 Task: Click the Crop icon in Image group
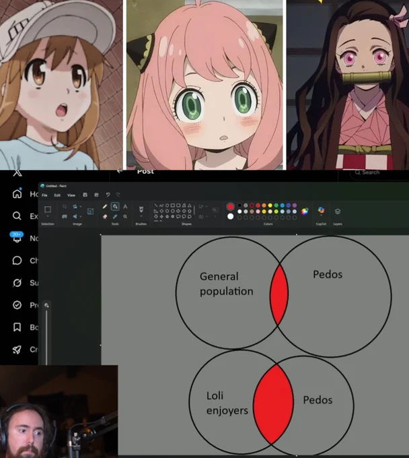point(65,207)
